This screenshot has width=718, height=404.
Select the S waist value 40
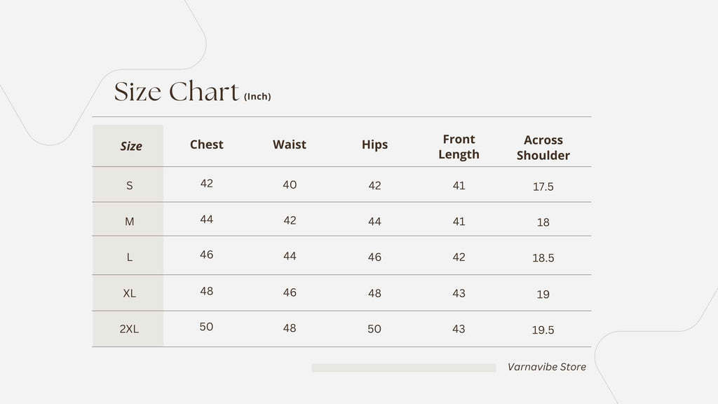(x=290, y=184)
